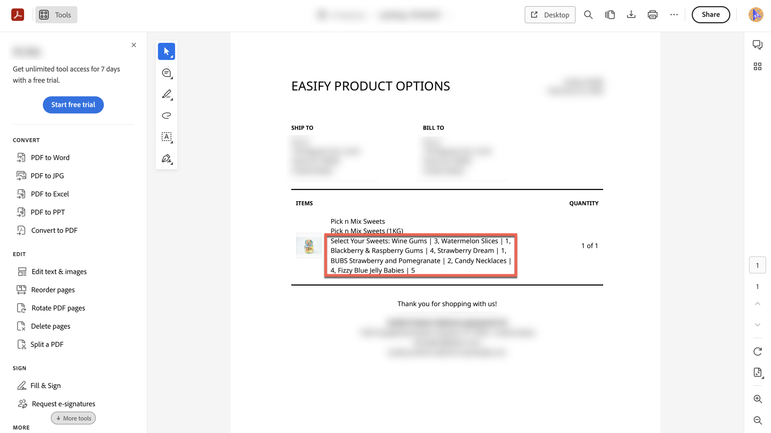Select the Highlight tool
This screenshot has height=433, width=771.
(x=166, y=94)
